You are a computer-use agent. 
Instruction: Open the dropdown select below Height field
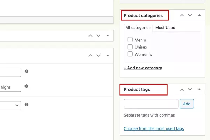click(10, 105)
